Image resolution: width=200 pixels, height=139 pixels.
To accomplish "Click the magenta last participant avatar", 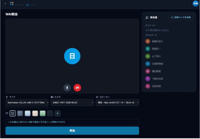I will [148, 86].
